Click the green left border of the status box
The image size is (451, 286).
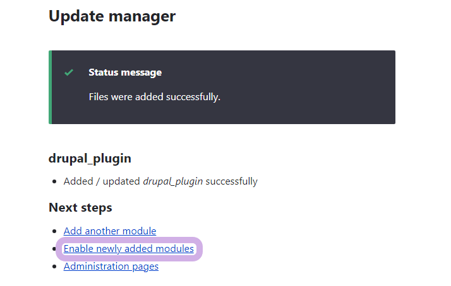[x=50, y=87]
